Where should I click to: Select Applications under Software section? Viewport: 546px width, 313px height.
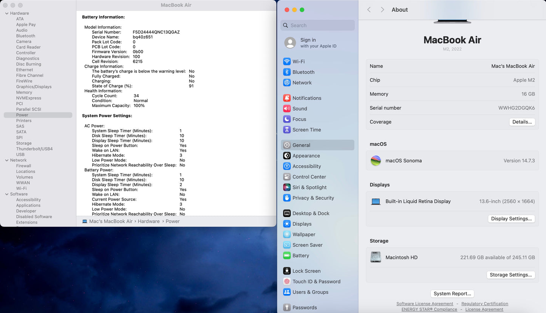tap(28, 206)
